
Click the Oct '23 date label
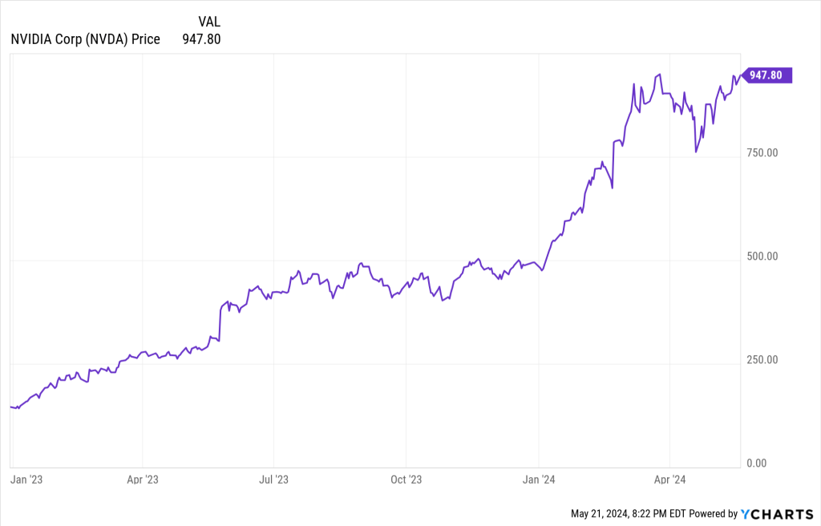(406, 479)
